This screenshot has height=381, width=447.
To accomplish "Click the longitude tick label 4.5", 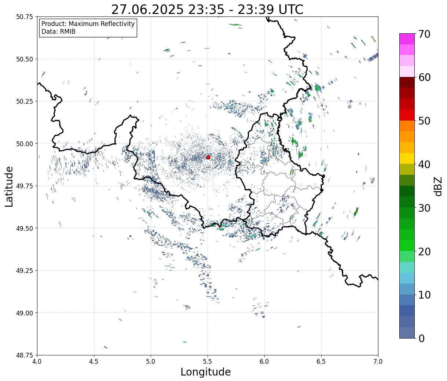I will click(94, 362).
